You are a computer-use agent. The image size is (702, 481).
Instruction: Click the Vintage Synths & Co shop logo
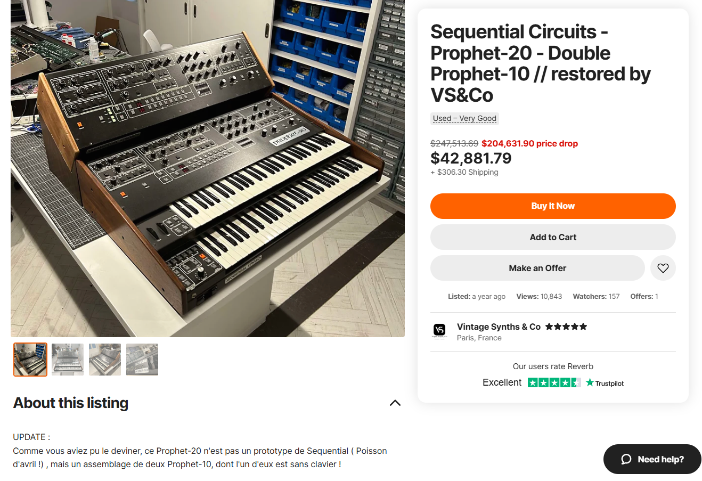pyautogui.click(x=439, y=331)
